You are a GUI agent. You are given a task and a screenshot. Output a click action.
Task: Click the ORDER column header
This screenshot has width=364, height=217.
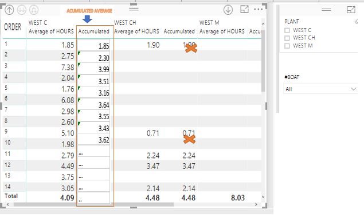[x=13, y=27]
